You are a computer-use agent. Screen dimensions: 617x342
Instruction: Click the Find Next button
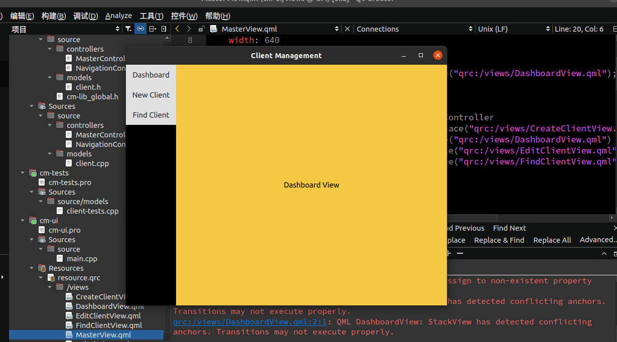[x=510, y=228]
